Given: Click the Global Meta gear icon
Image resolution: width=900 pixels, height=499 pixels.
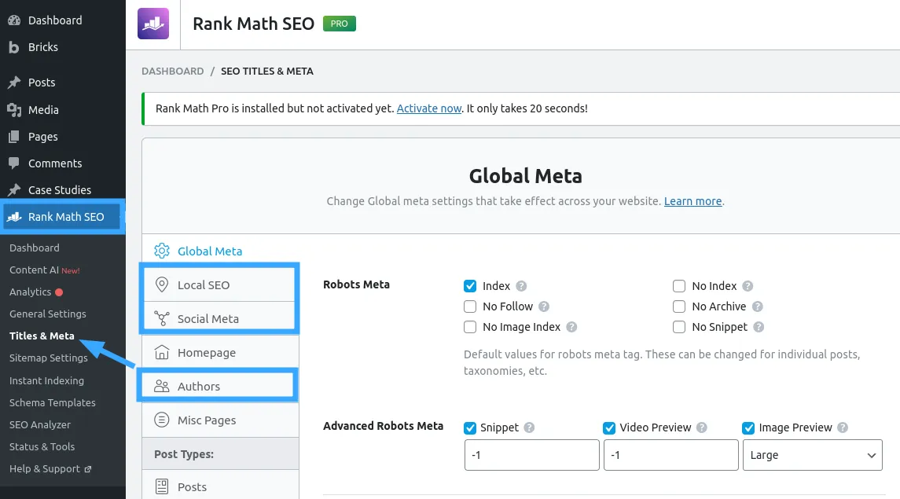Looking at the screenshot, I should click(162, 251).
